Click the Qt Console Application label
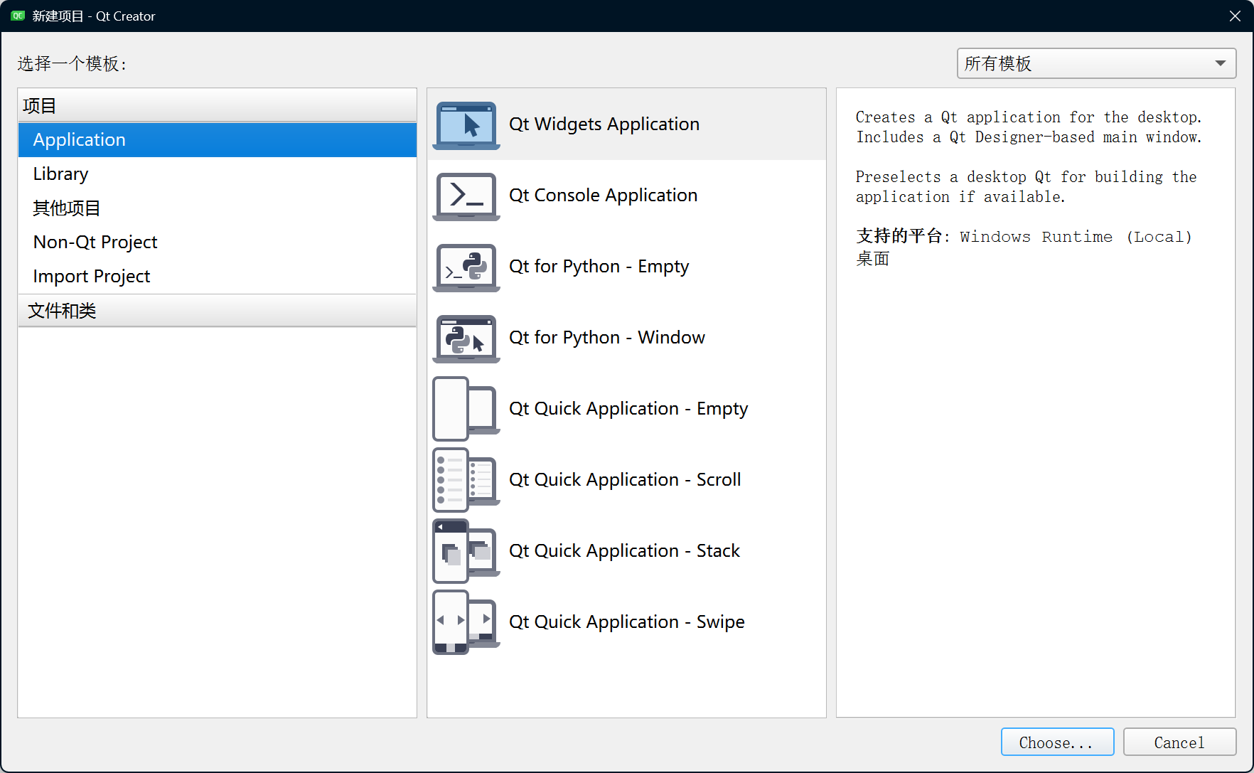Viewport: 1254px width, 773px height. click(603, 196)
